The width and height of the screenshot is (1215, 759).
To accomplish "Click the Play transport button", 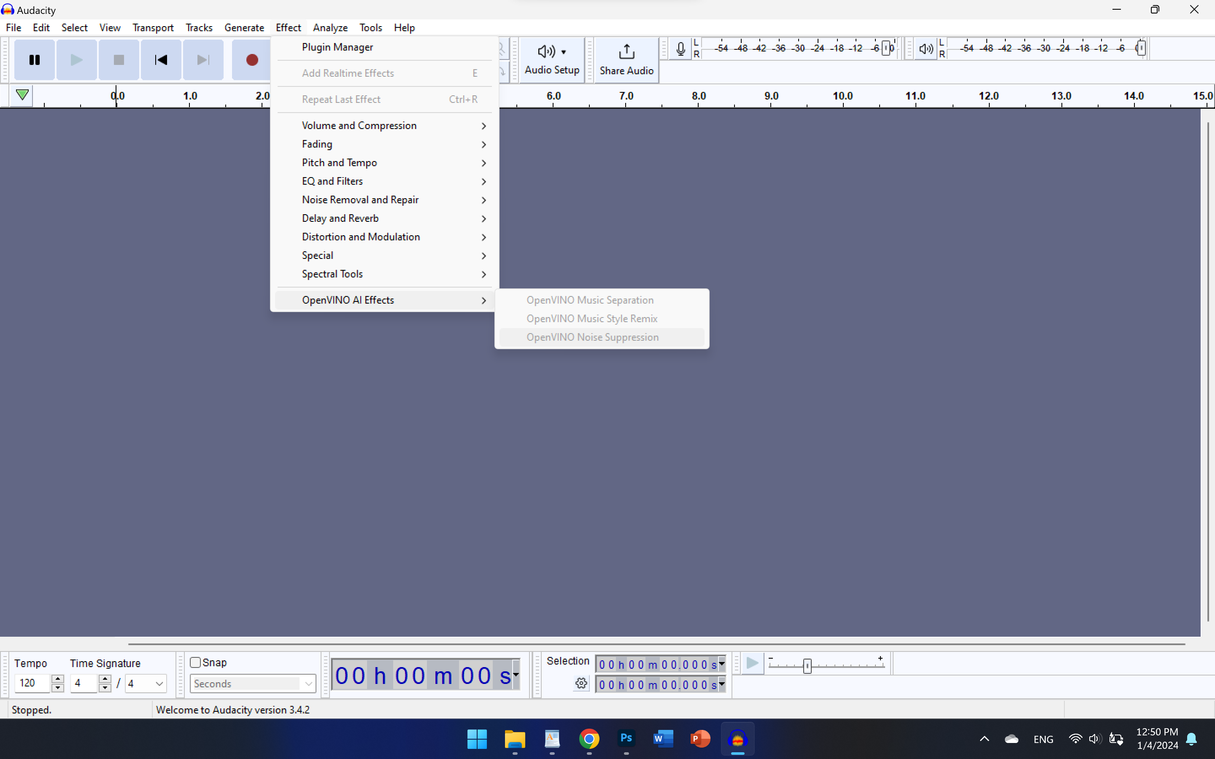I will tap(76, 60).
